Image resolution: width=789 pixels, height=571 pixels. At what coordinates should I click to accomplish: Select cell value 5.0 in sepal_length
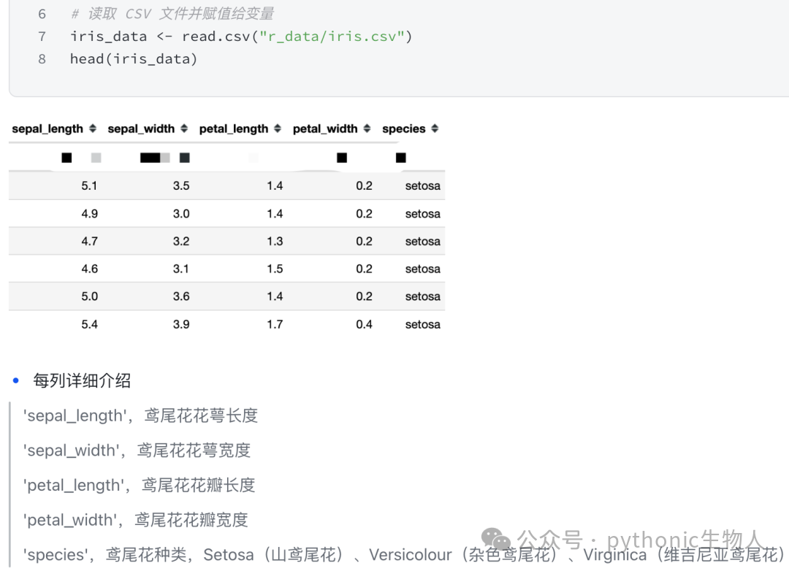[x=89, y=296]
